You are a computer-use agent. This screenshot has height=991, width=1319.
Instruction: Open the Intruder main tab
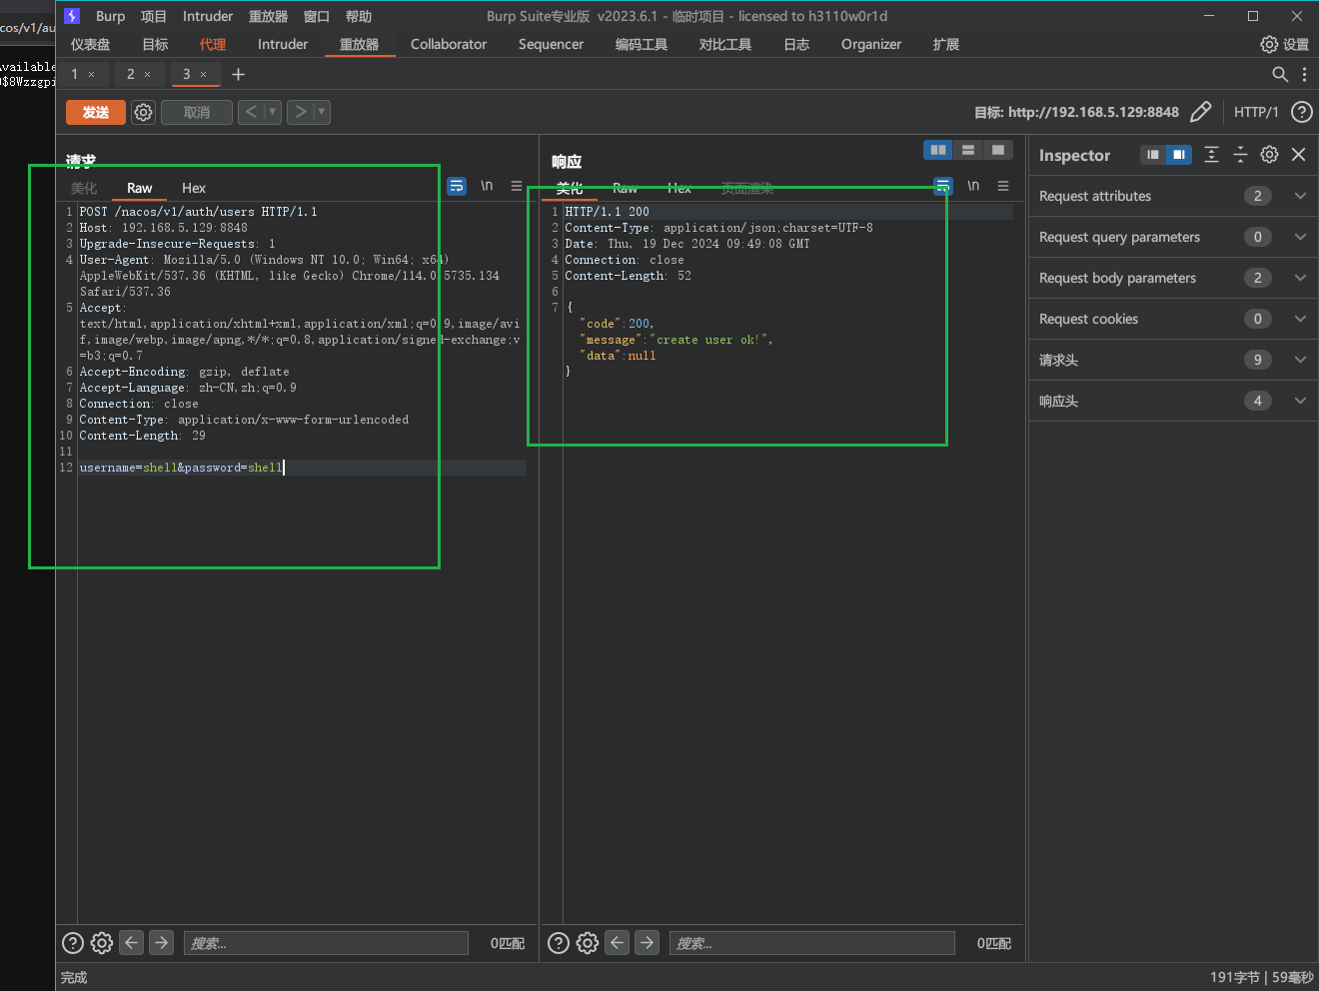coord(283,44)
